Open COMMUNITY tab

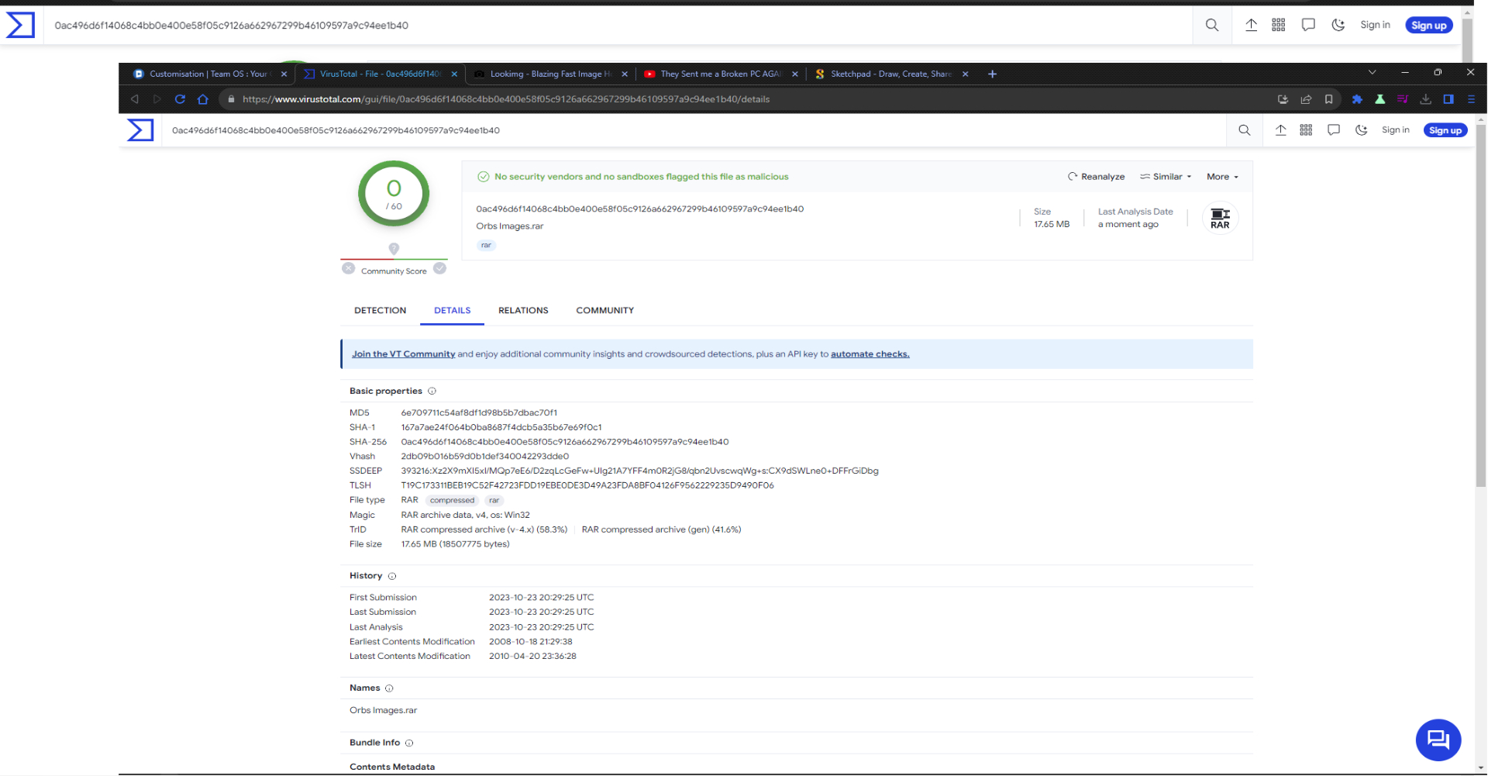coord(605,310)
